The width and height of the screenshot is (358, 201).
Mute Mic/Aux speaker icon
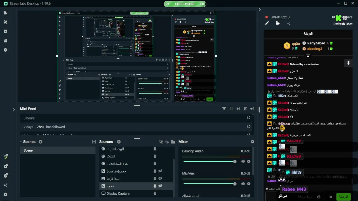click(x=243, y=184)
